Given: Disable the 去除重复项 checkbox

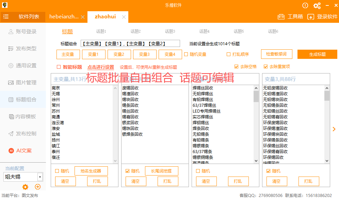Looking at the screenshot, I should pyautogui.click(x=266, y=66).
